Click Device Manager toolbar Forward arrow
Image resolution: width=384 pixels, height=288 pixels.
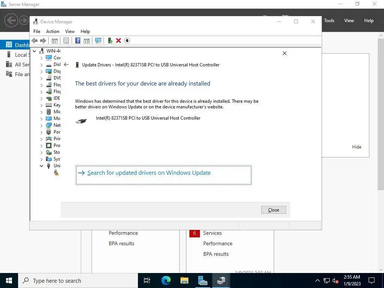click(43, 40)
